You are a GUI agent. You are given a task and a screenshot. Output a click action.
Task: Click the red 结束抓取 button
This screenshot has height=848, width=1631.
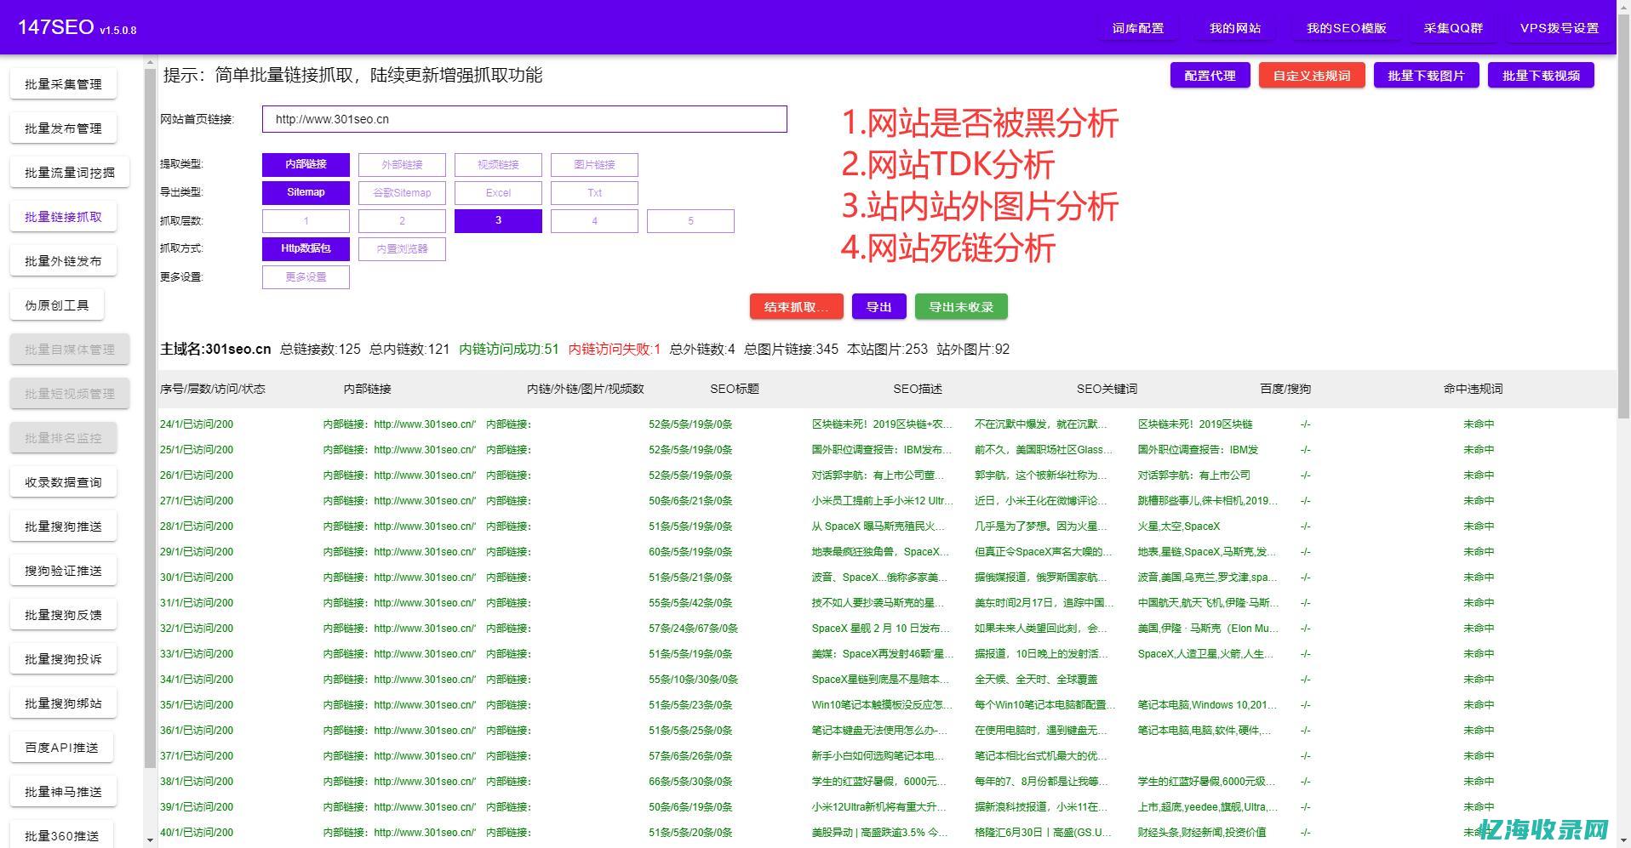point(794,306)
